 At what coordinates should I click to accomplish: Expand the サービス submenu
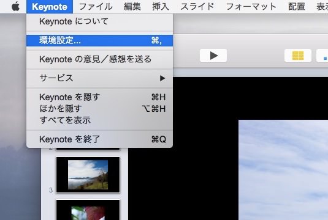[99, 78]
